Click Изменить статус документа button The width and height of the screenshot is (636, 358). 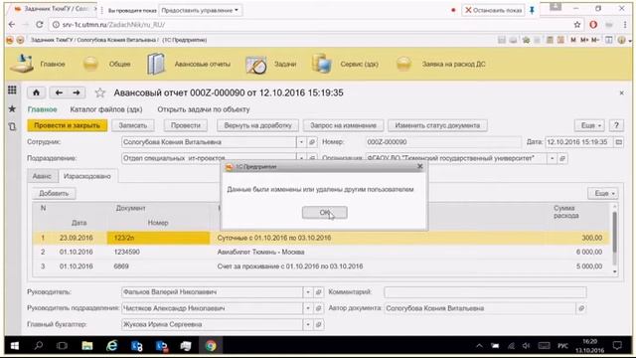pos(437,125)
